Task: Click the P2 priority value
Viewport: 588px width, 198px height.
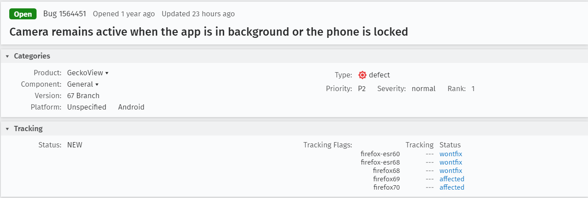Action: pyautogui.click(x=362, y=89)
